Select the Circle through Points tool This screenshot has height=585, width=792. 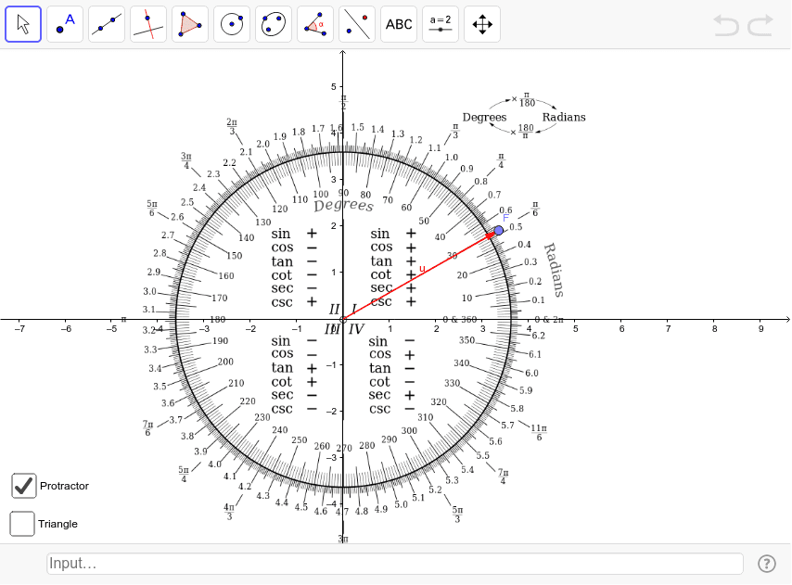coord(273,23)
